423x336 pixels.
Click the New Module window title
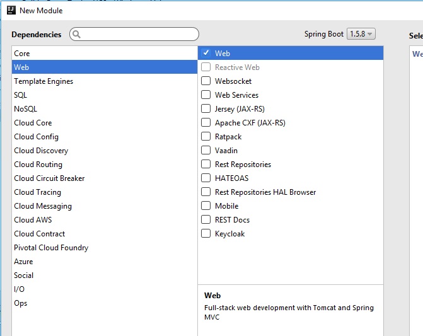point(41,11)
